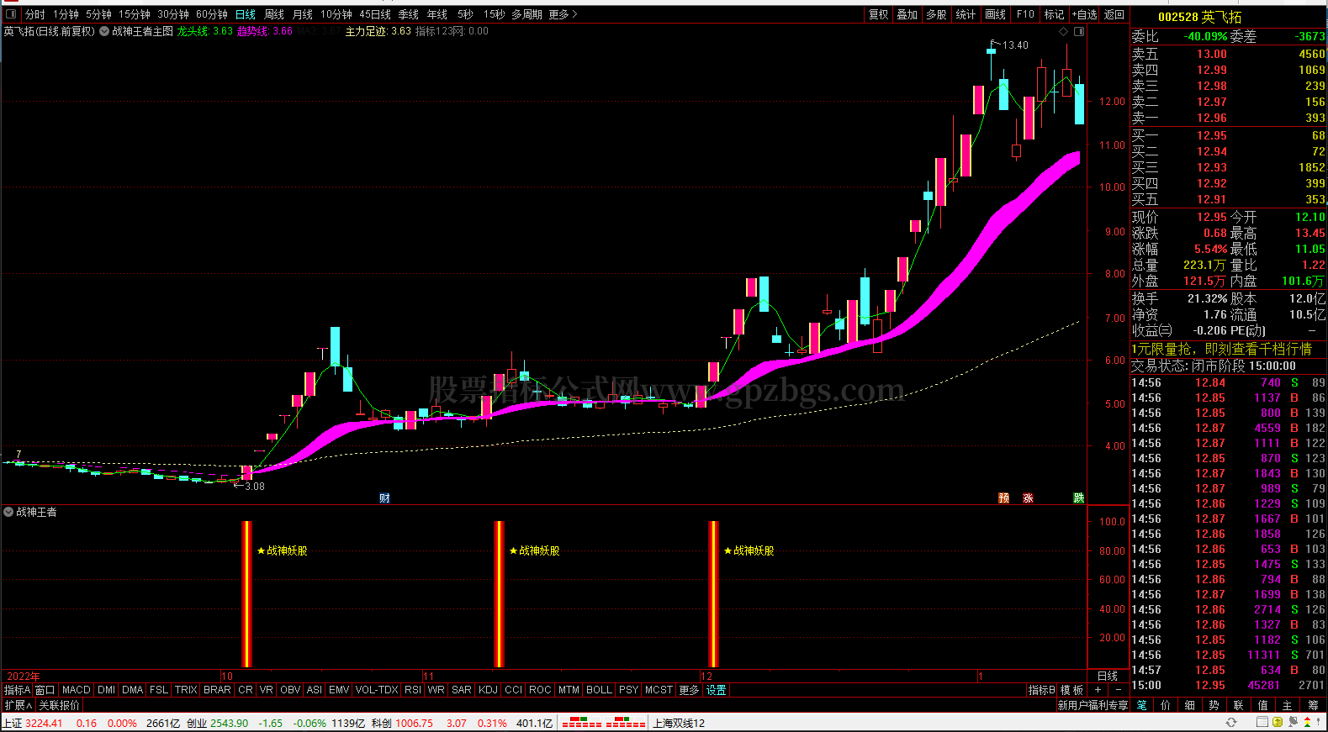Image resolution: width=1328 pixels, height=732 pixels.
Task: Click the 叠加 overlay button
Action: tap(907, 14)
